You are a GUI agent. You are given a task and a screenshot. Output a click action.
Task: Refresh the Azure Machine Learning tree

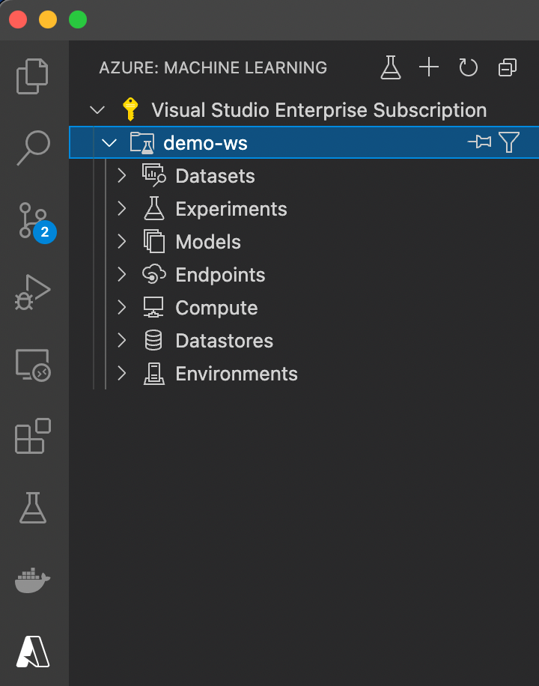468,67
